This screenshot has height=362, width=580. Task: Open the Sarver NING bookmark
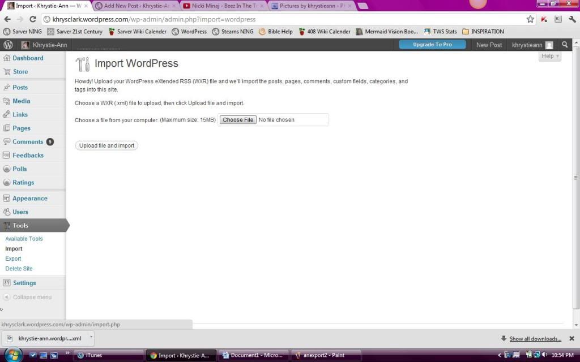pyautogui.click(x=23, y=32)
